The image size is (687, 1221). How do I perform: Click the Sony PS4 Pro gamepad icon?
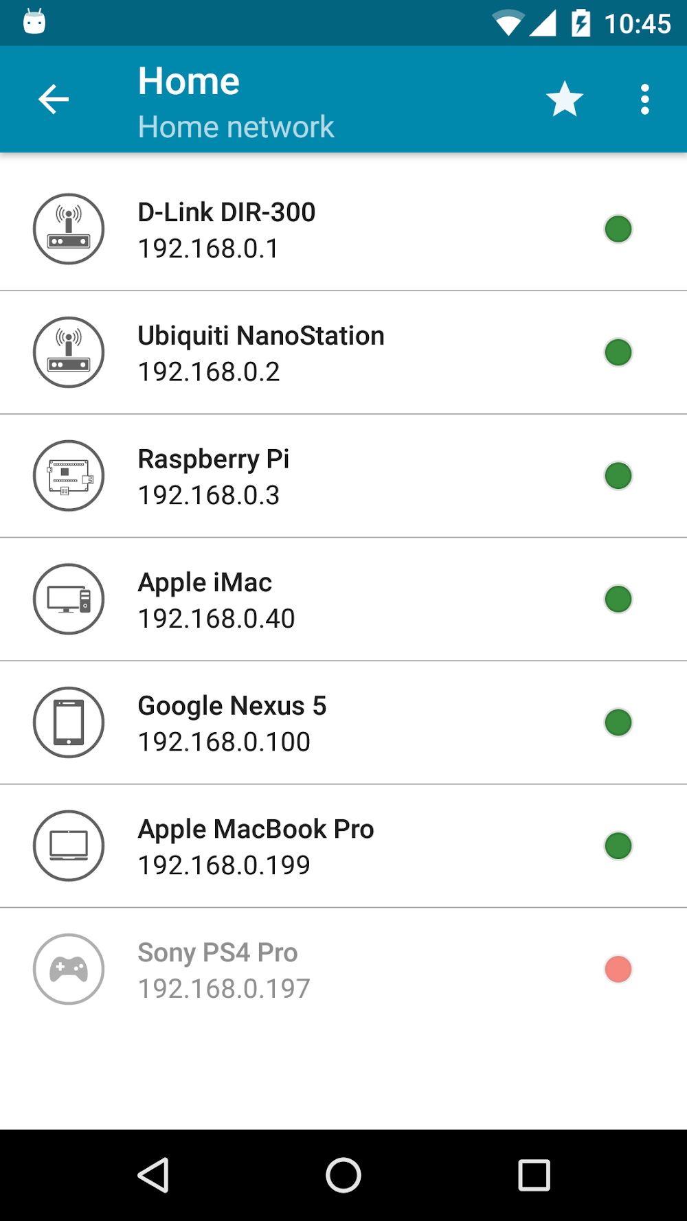point(69,969)
